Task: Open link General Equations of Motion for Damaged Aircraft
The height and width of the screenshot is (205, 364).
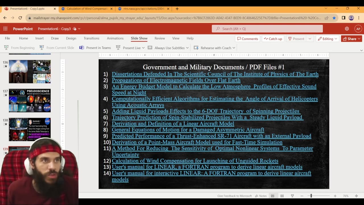Action: tap(188, 130)
